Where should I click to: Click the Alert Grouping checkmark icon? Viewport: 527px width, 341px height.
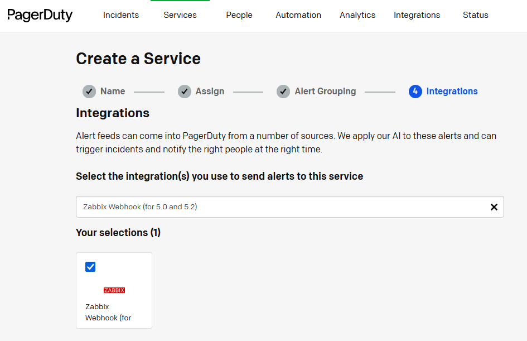(x=283, y=92)
